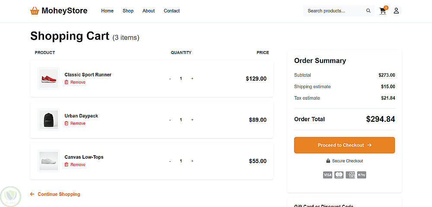Open the shopping cart icon in header
Screen dimensions: 432x207
[383, 11]
